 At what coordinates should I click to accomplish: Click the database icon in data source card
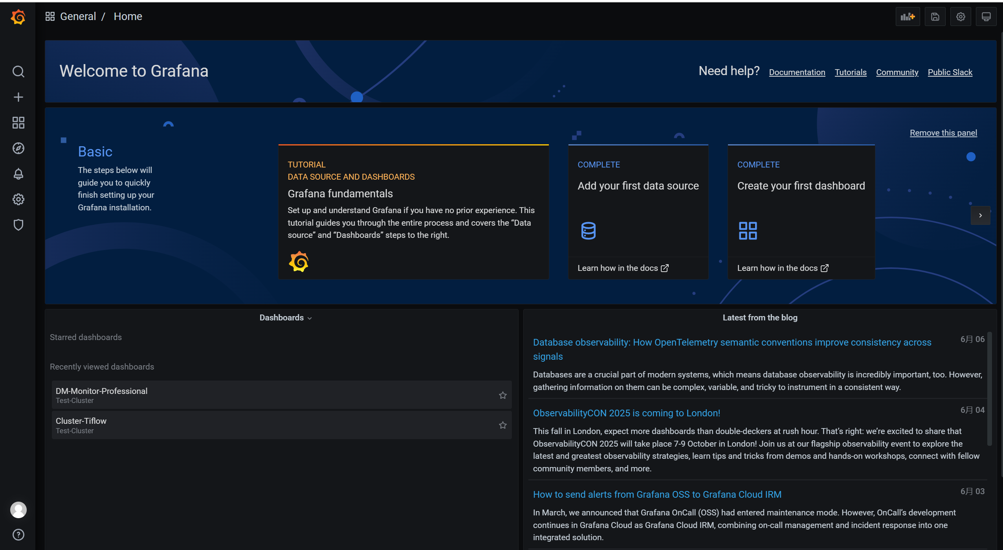coord(588,231)
